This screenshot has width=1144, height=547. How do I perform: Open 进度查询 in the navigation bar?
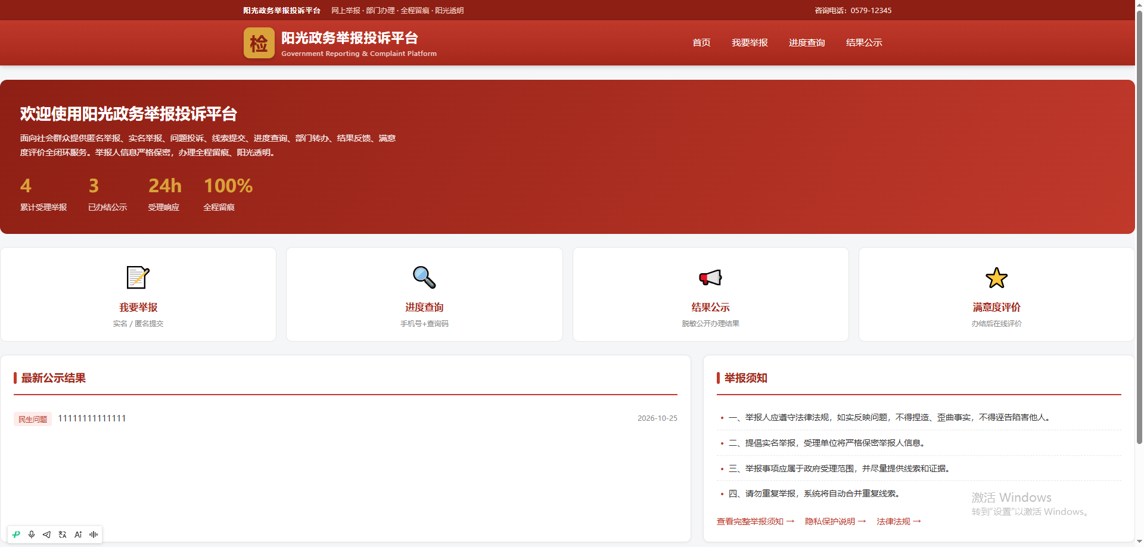[807, 43]
